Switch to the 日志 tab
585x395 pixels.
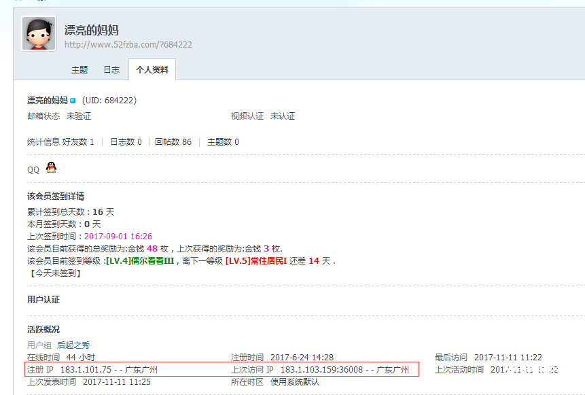[x=111, y=70]
